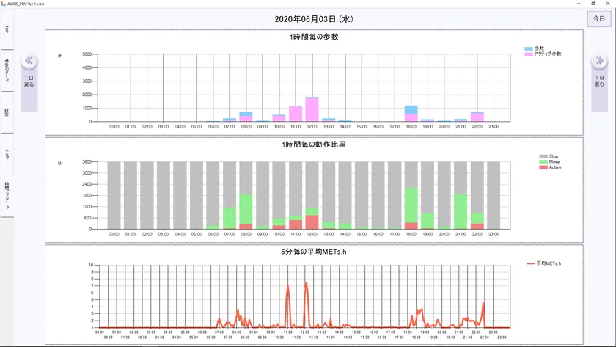The image size is (616, 347).
Task: Click the green Move legend swatch
Action: pos(543,162)
